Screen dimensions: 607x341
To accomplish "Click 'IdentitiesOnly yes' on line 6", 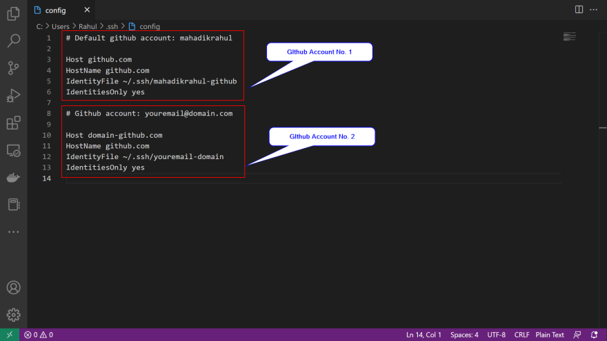I will click(106, 92).
